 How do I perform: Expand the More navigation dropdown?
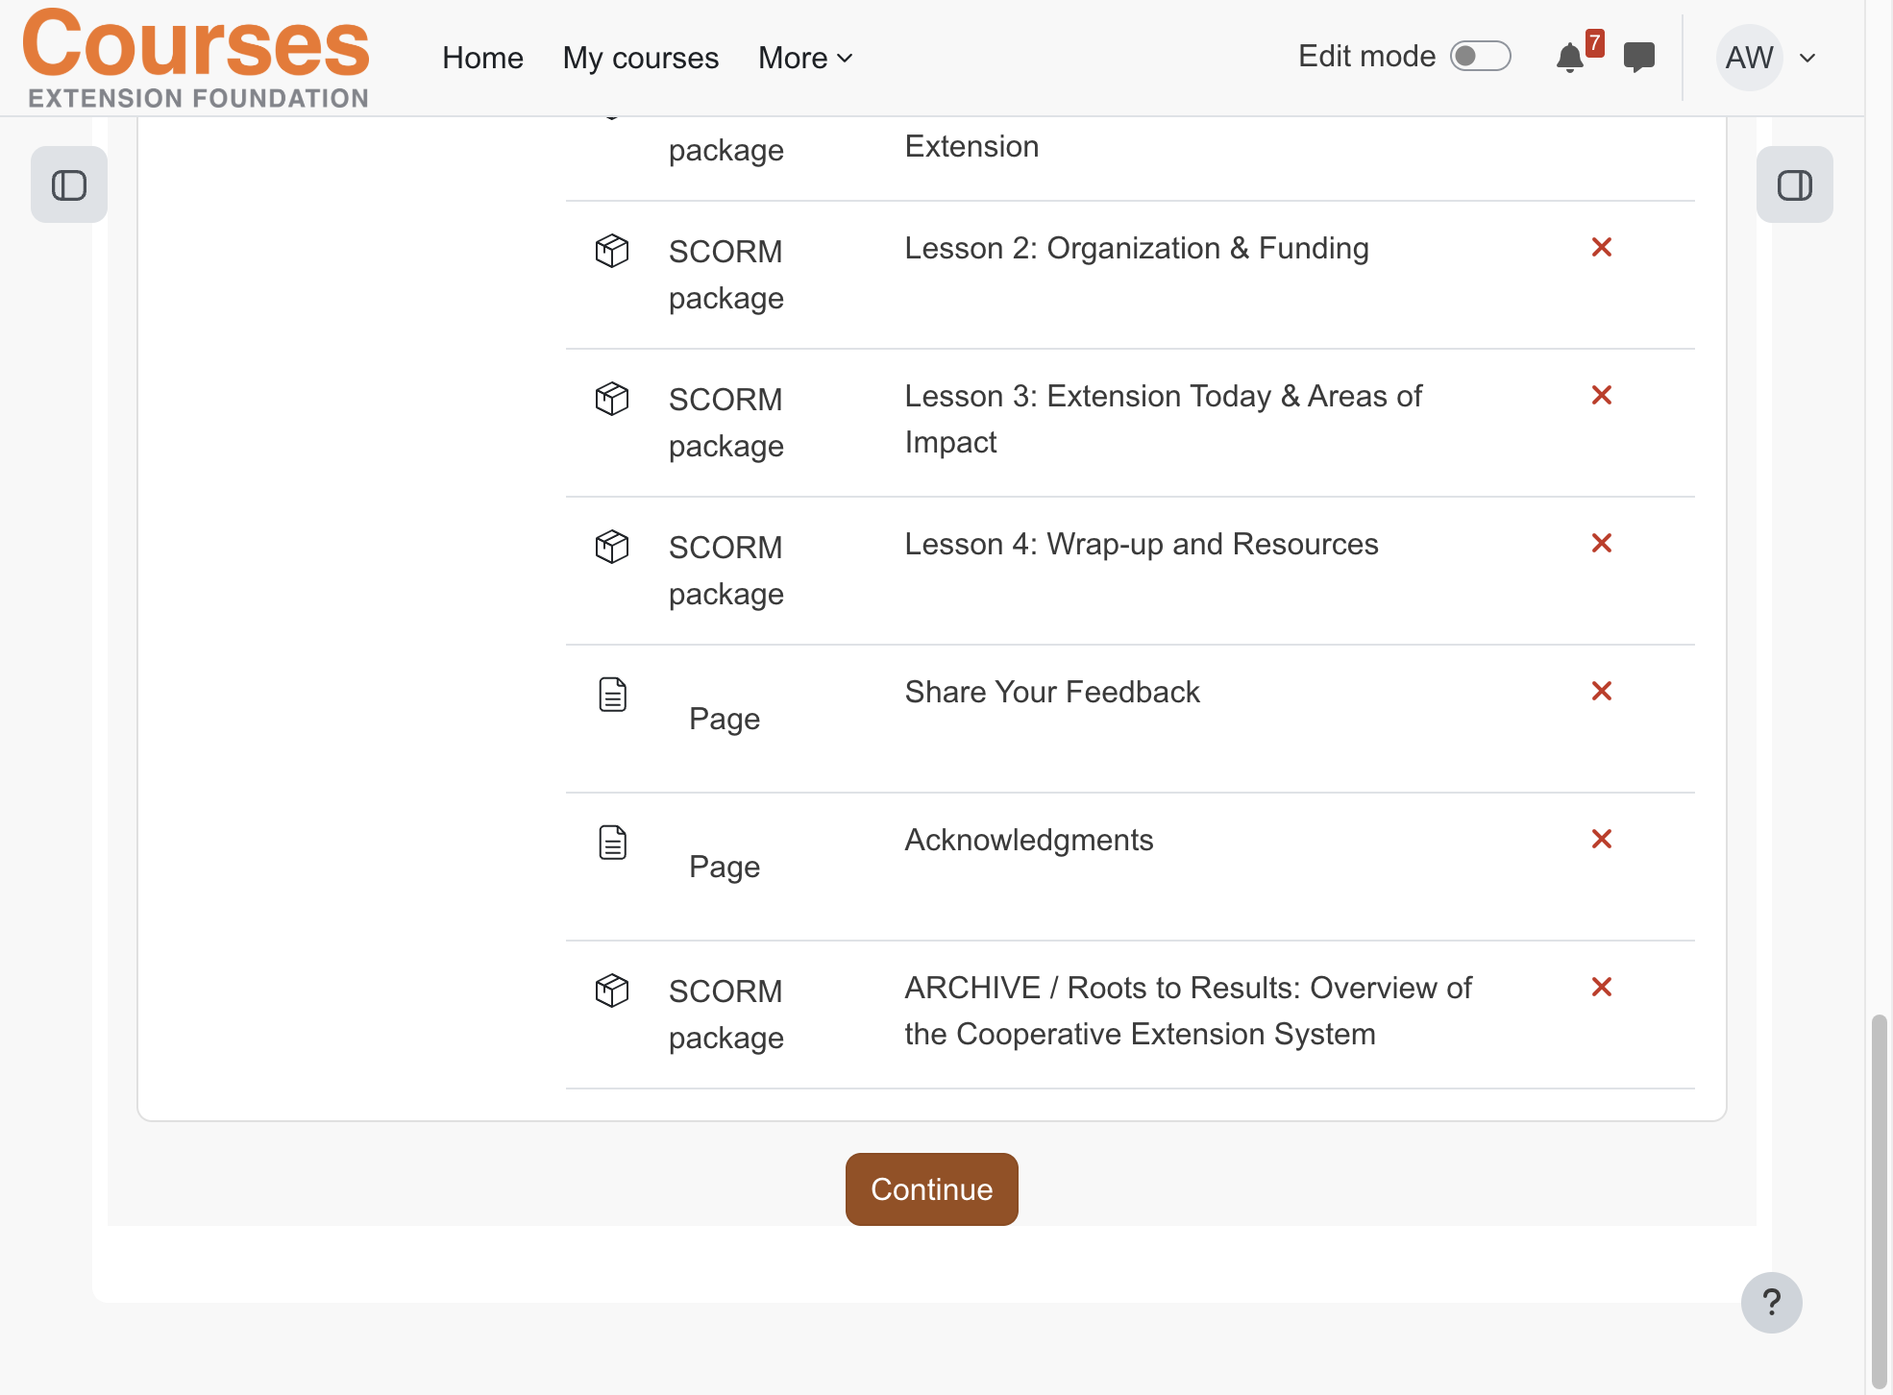805,58
